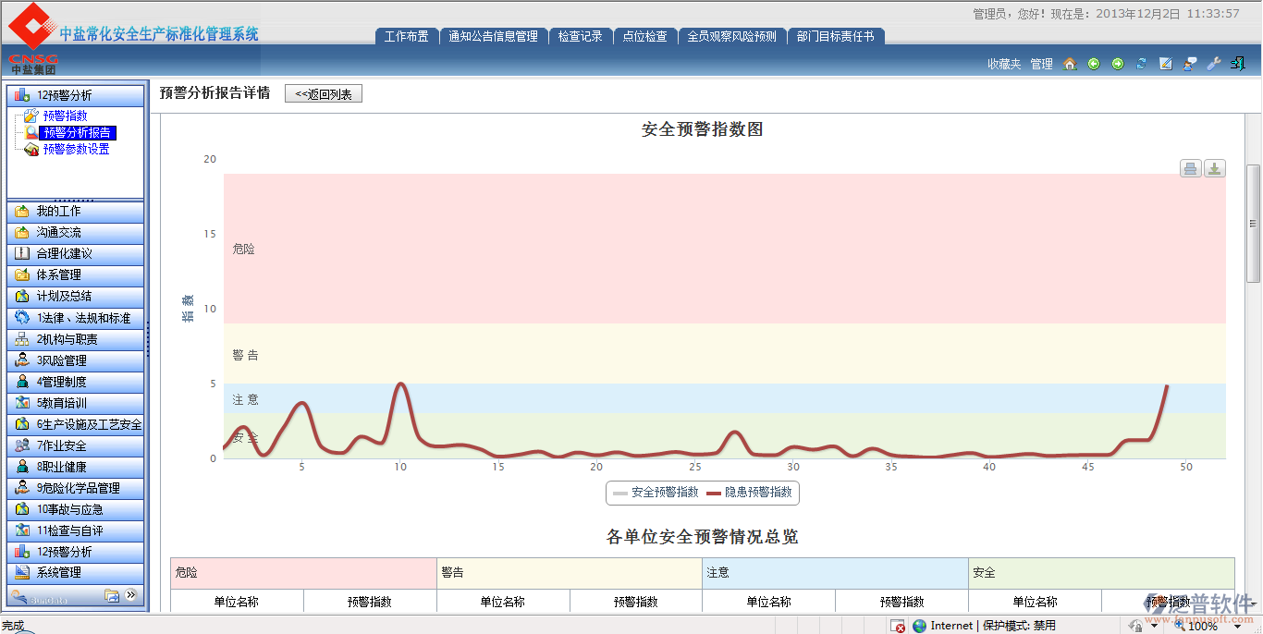The image size is (1263, 634).
Task: Switch to the 工作布置 tab
Action: pos(407,36)
